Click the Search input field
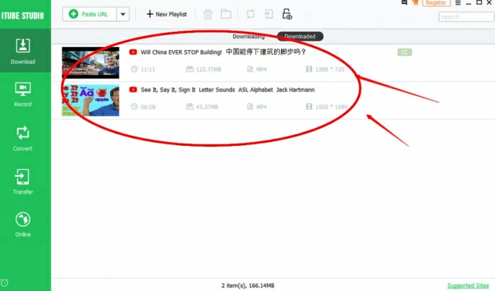This screenshot has height=291, width=495. 466,17
